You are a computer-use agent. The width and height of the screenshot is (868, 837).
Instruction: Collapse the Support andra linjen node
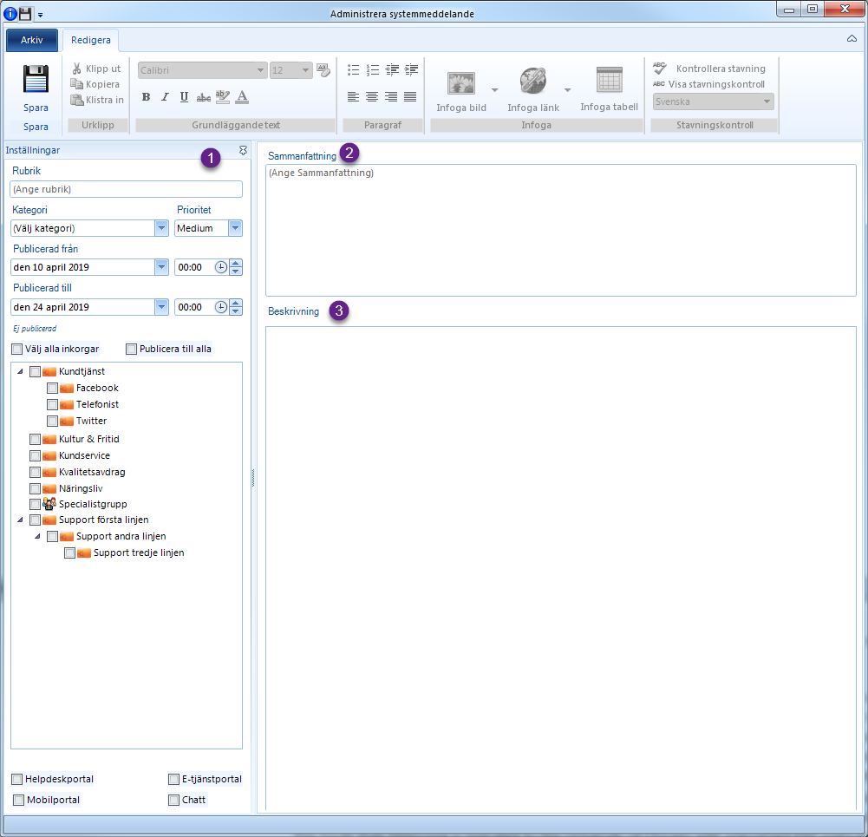(37, 536)
